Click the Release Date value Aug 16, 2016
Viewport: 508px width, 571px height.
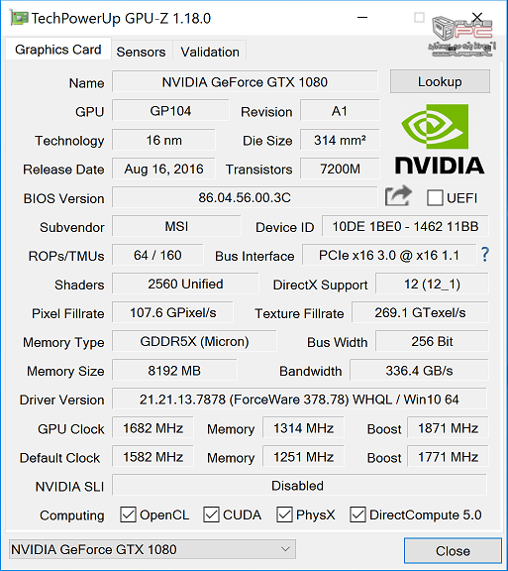point(163,169)
